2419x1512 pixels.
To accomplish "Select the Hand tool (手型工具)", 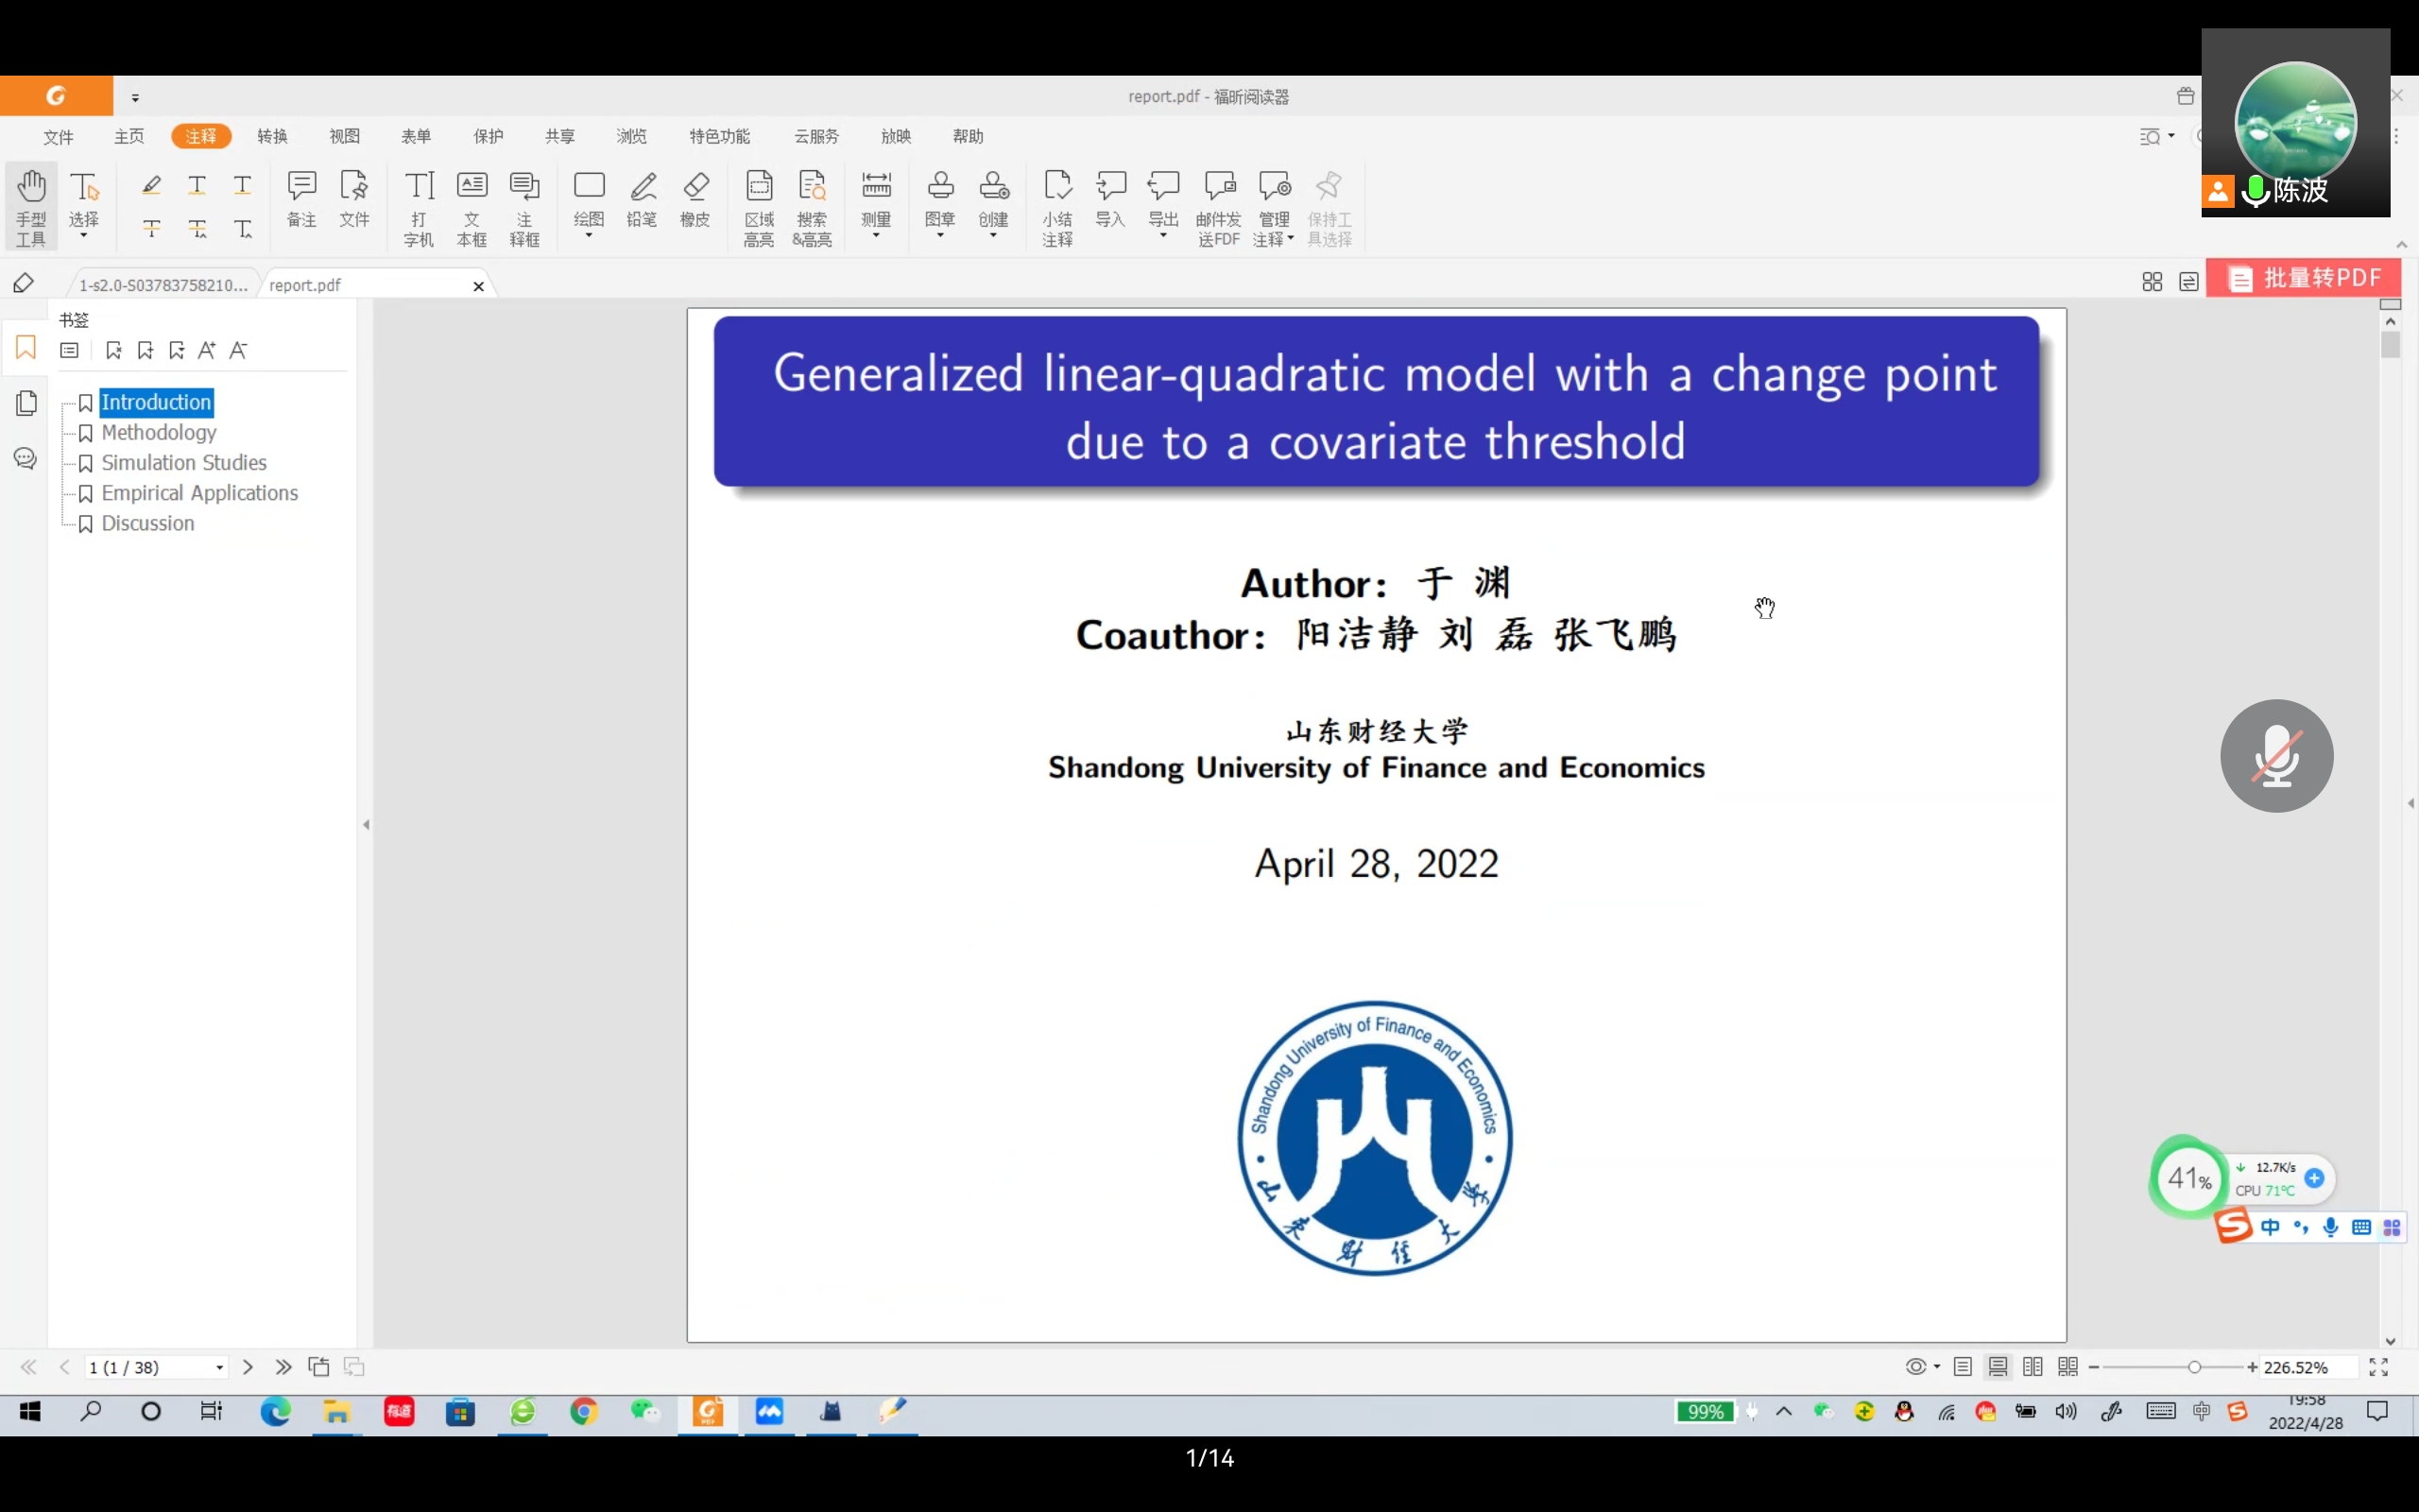I will click(31, 206).
